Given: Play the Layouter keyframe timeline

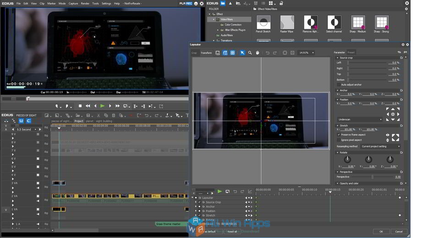Looking at the screenshot, I should [x=220, y=191].
